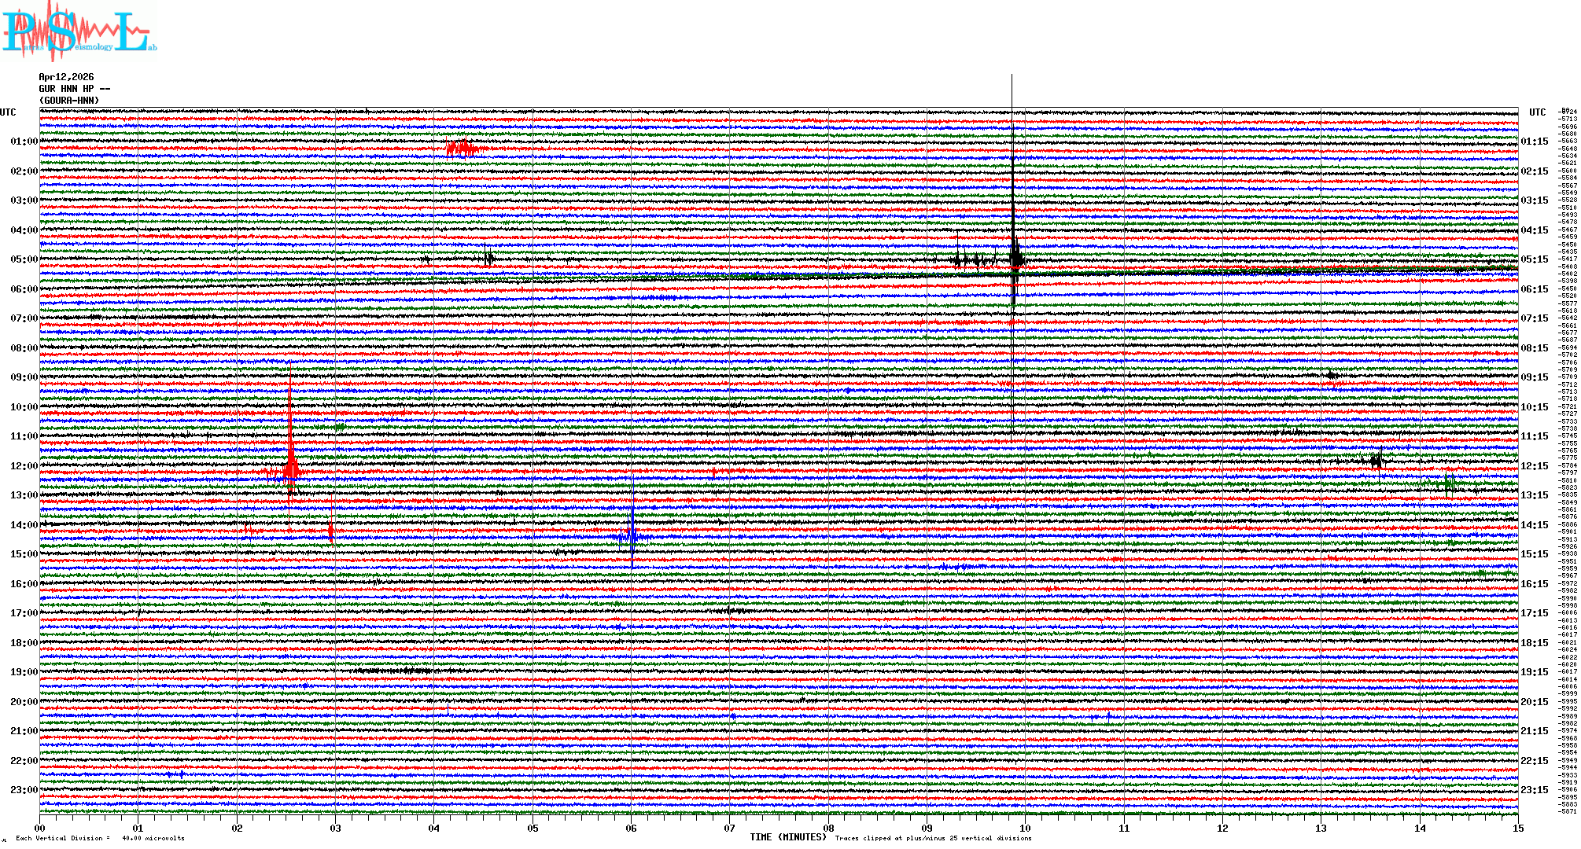
Task: Click the 10 minute tick on bottom axis
Action: (1026, 829)
